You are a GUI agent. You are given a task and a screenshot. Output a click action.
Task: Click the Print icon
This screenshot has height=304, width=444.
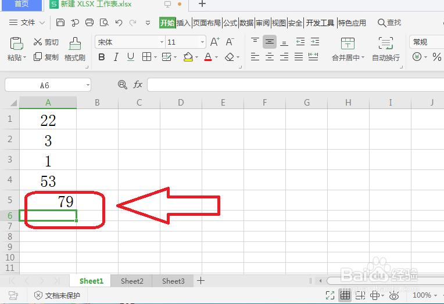89,23
